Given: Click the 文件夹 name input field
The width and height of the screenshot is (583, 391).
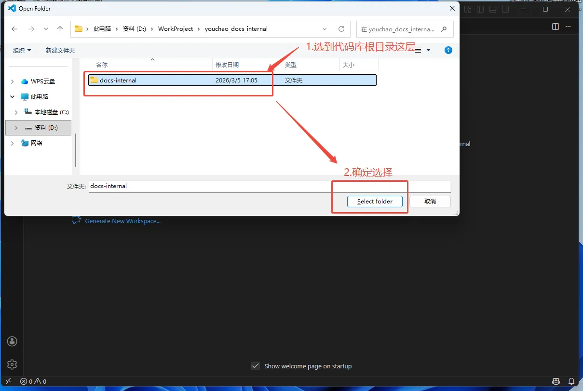Looking at the screenshot, I should point(270,186).
